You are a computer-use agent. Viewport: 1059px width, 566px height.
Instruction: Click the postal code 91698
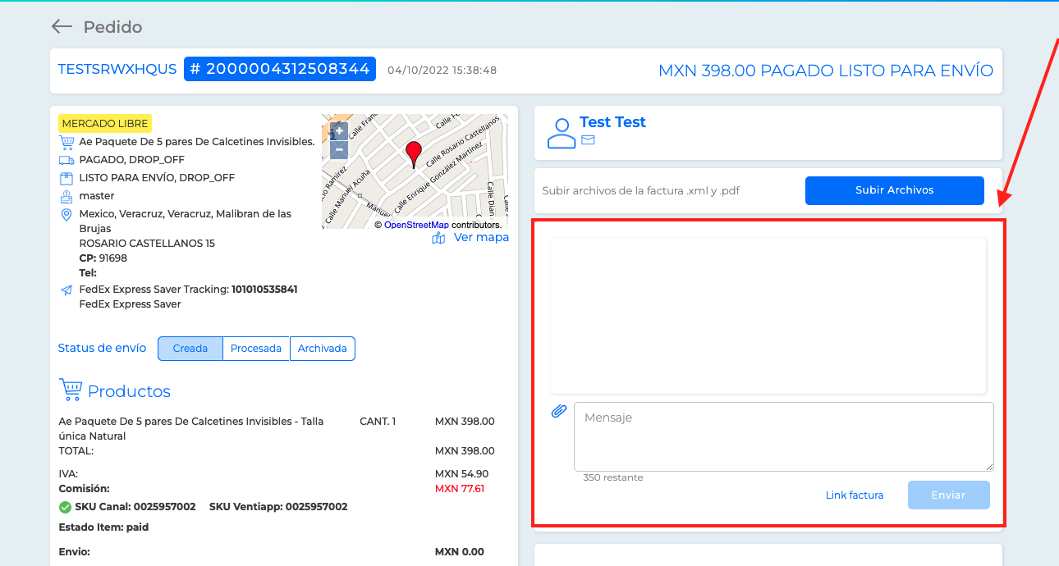pyautogui.click(x=113, y=258)
